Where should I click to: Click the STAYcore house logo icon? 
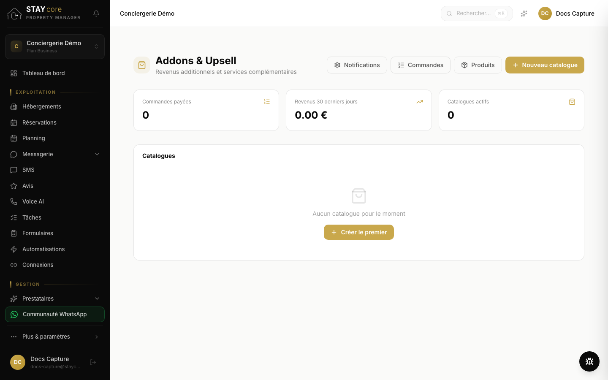pyautogui.click(x=14, y=14)
